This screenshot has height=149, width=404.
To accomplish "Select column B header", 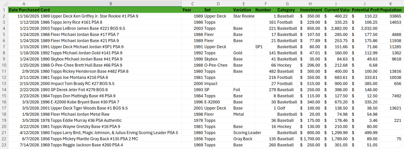I will pos(111,4).
